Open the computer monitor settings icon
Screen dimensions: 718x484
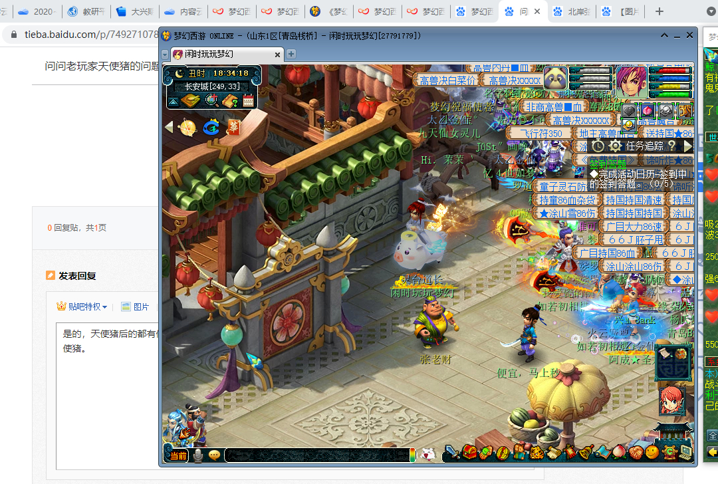coord(686,452)
